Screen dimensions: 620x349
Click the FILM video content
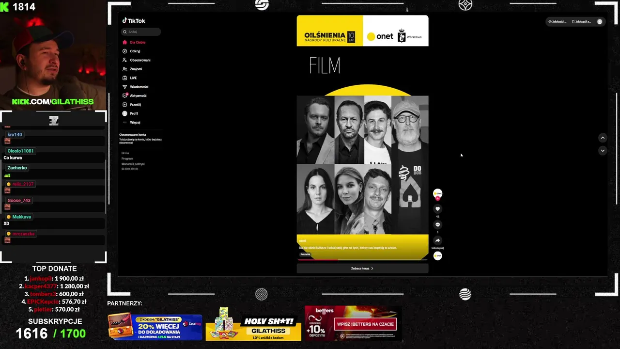click(x=362, y=138)
